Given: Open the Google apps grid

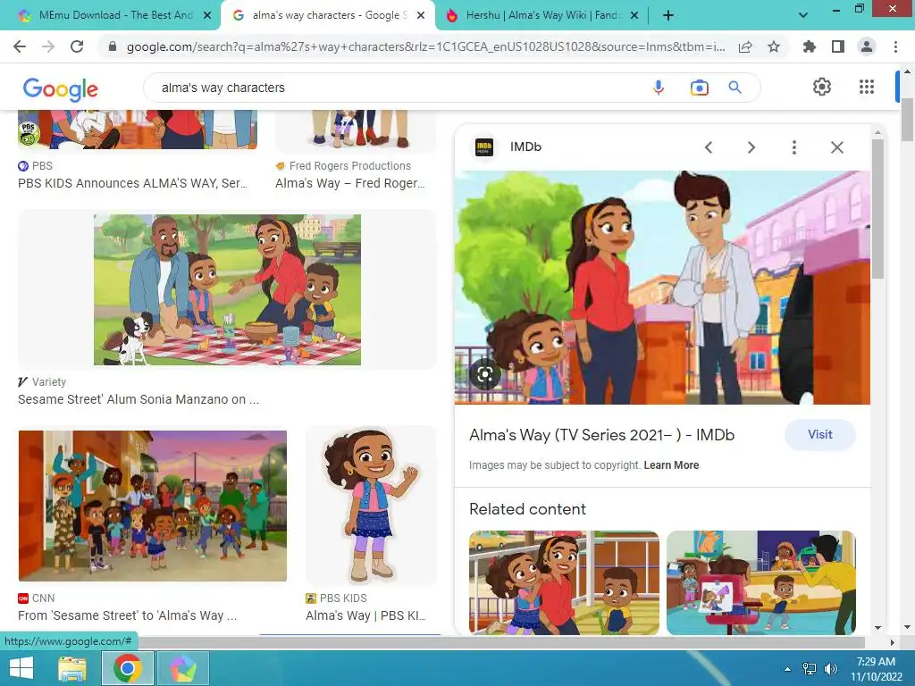Looking at the screenshot, I should 867,87.
